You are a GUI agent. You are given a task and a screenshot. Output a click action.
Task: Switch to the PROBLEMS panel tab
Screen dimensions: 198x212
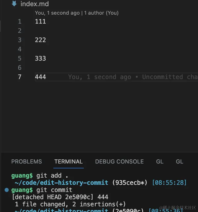point(27,162)
